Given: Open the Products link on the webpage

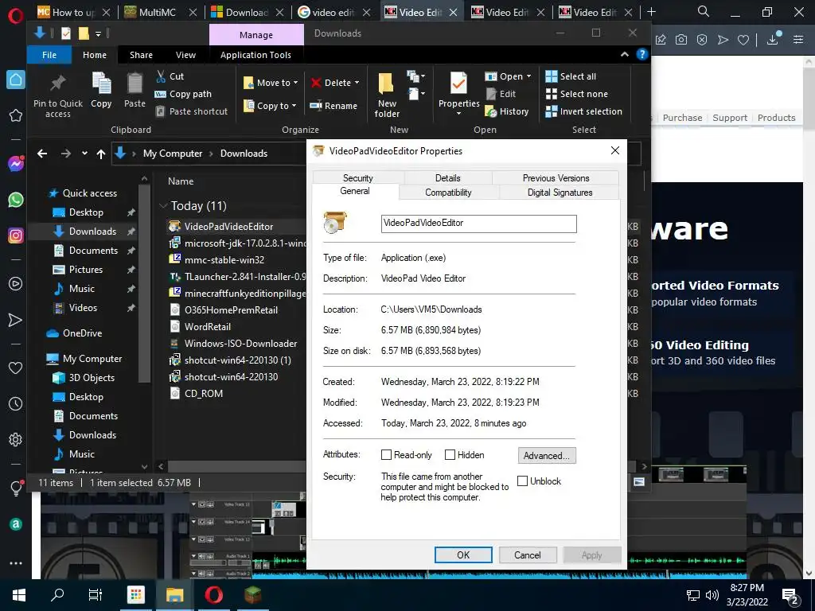Looking at the screenshot, I should click(x=776, y=118).
